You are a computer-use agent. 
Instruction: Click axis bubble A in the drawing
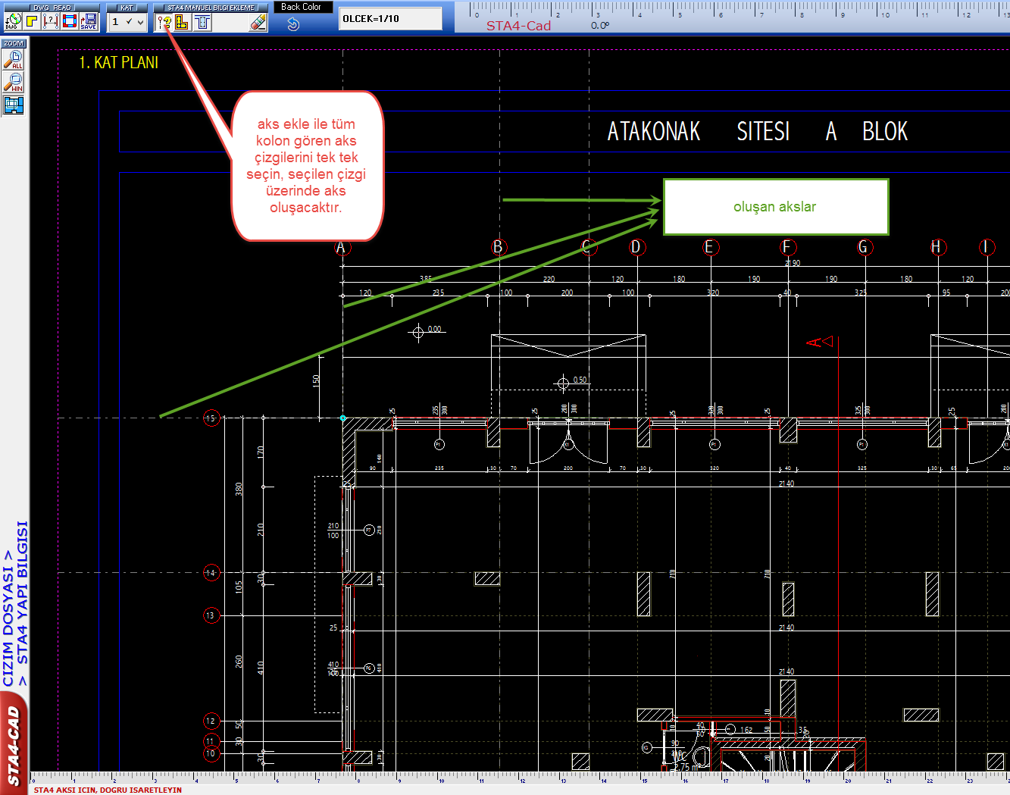coord(341,248)
